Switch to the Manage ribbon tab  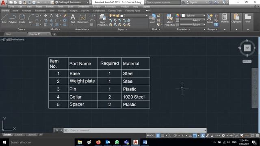tap(62, 11)
